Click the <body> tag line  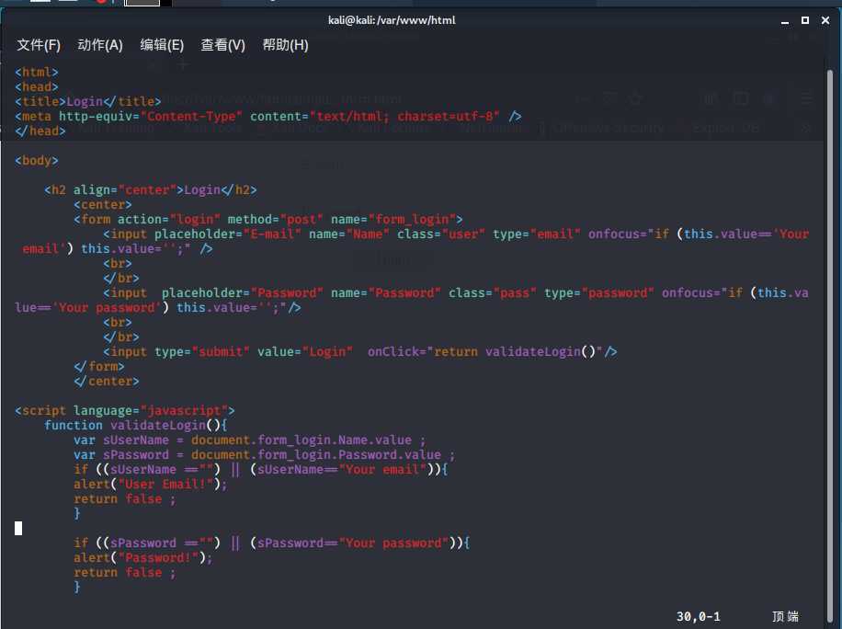click(x=37, y=161)
